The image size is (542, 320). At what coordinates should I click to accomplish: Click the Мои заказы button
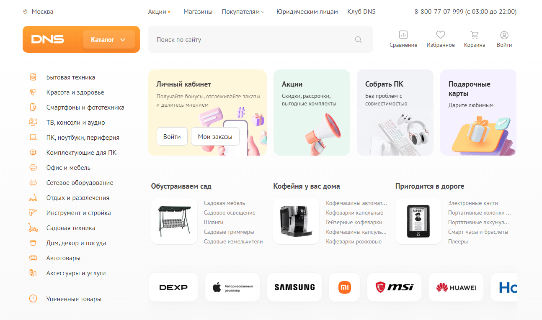point(215,137)
